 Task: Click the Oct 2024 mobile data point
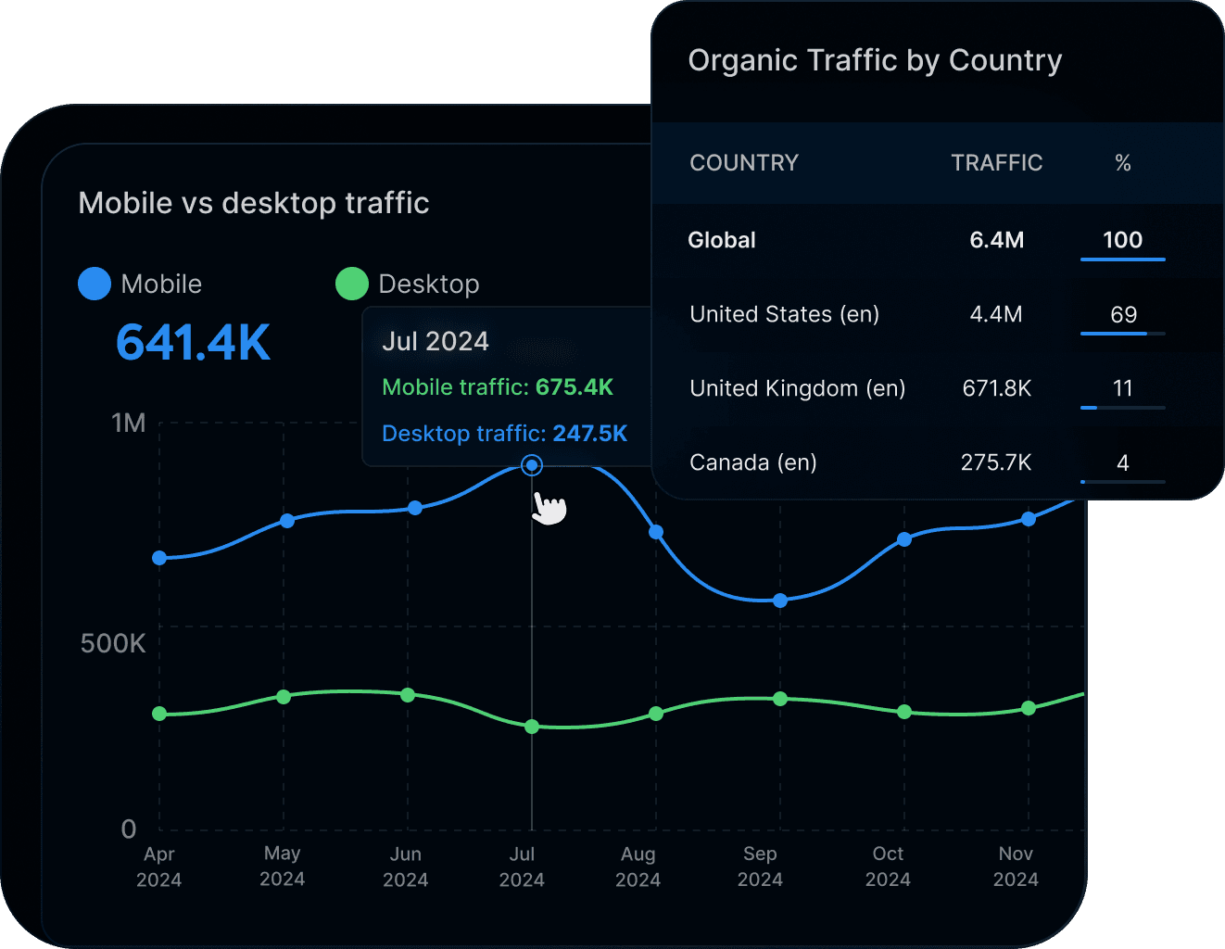pos(903,538)
